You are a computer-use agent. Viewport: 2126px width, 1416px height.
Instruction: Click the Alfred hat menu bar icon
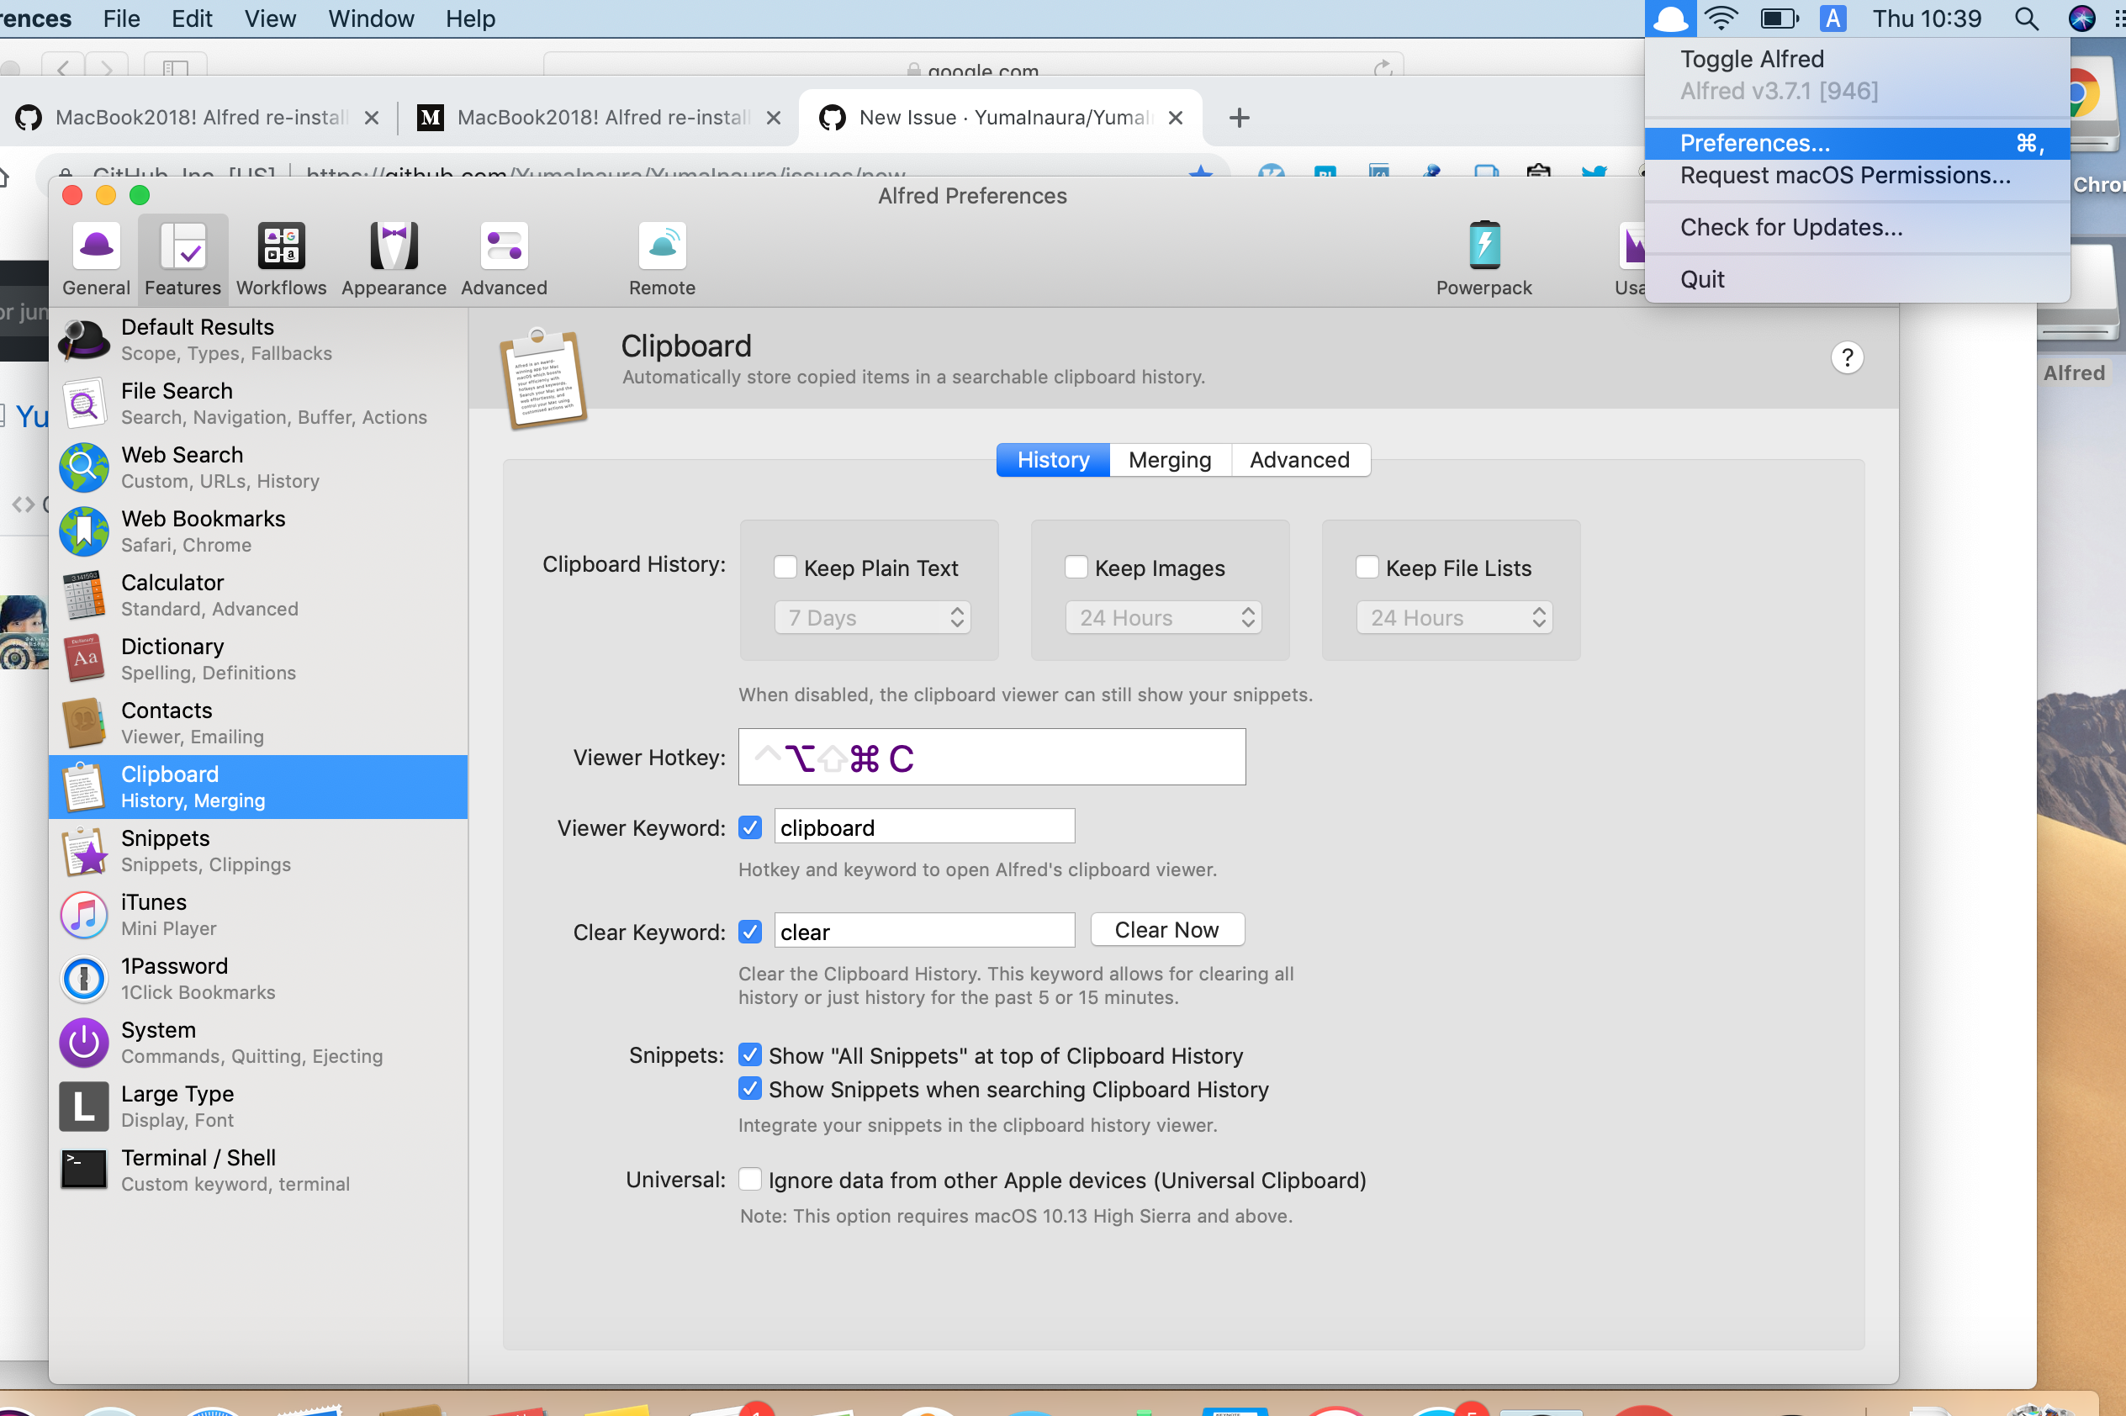(1670, 18)
